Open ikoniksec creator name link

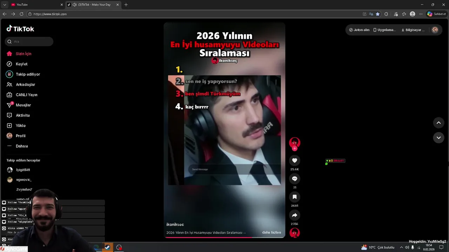(175, 224)
